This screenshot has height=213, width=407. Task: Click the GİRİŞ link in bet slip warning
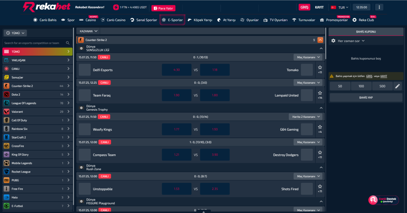point(369,76)
